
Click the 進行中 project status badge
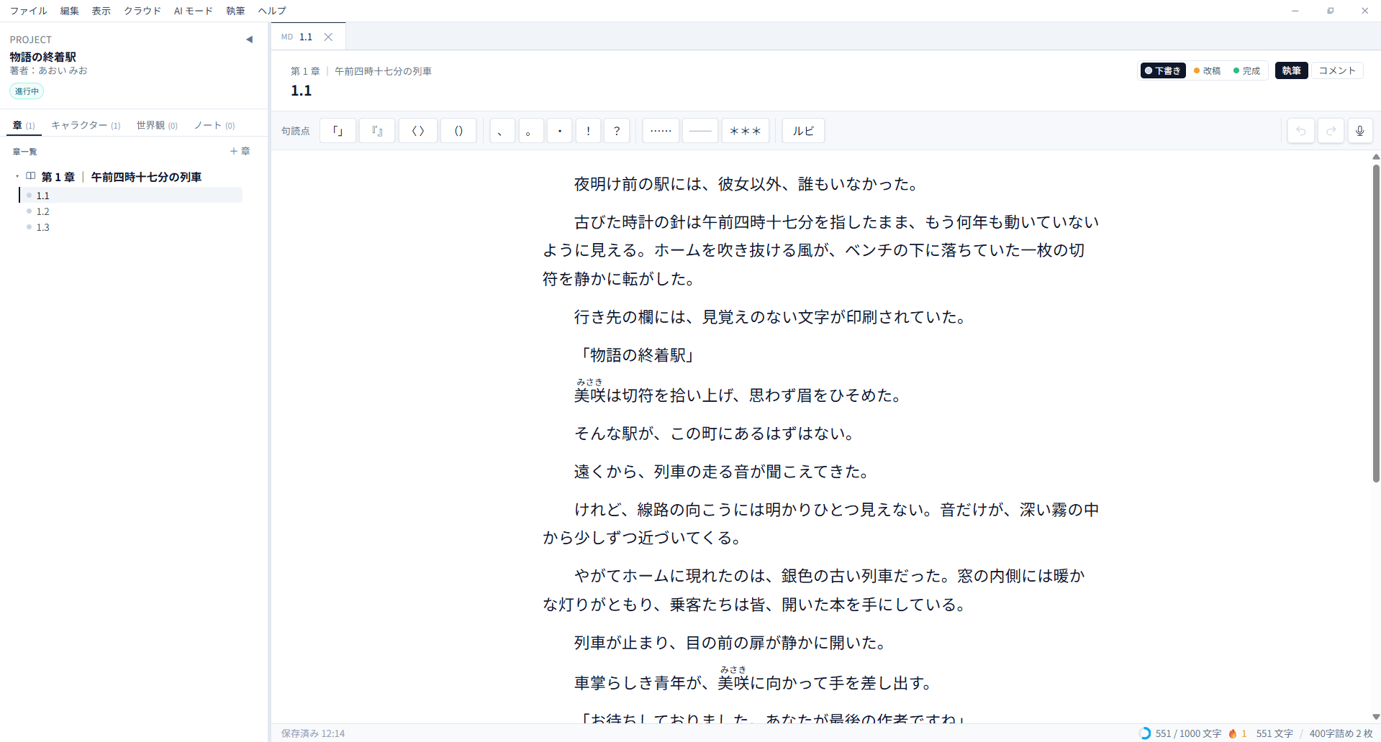point(27,91)
